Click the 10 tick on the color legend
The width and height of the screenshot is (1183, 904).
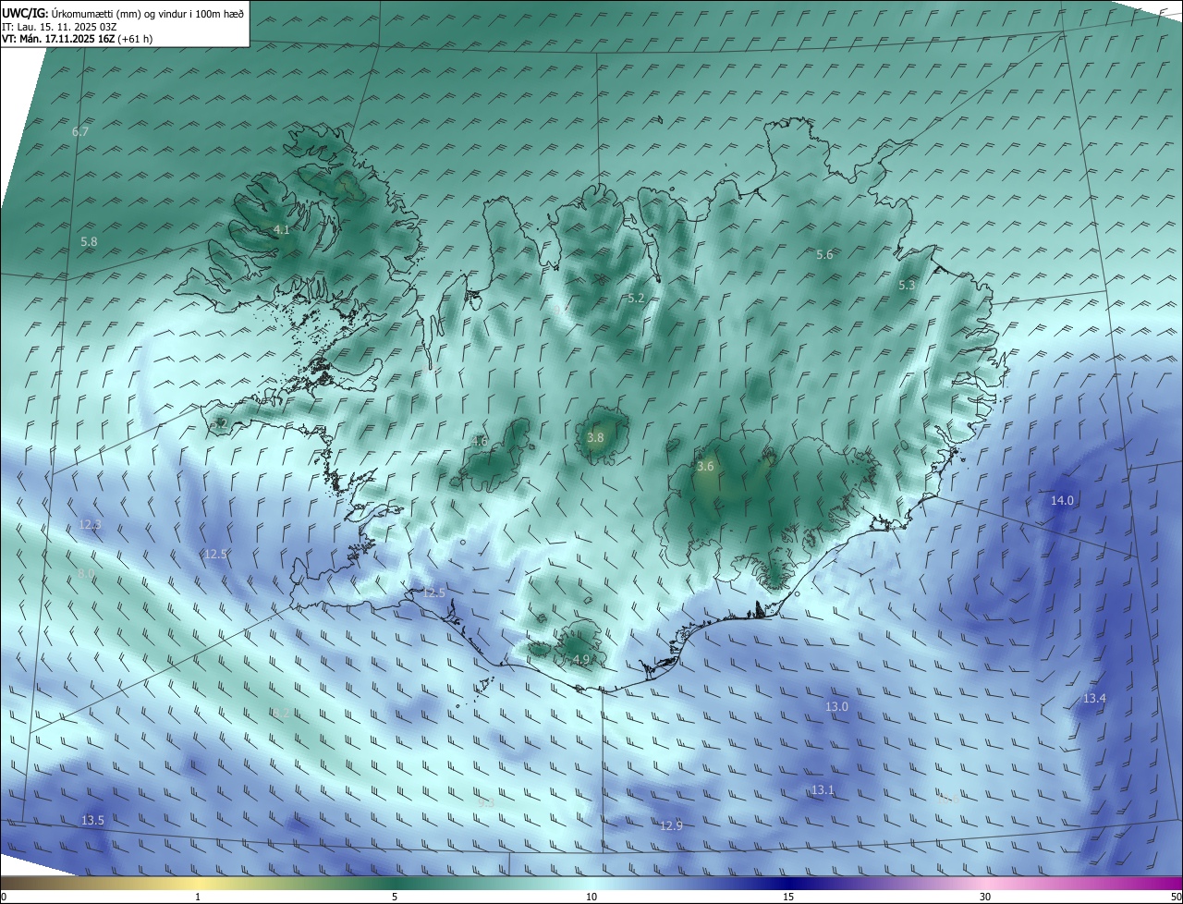click(x=591, y=897)
